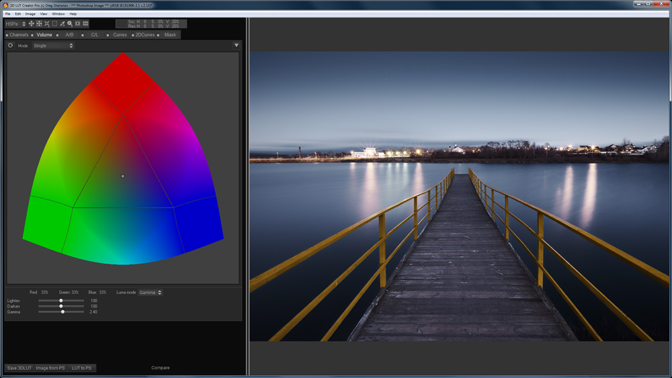The width and height of the screenshot is (672, 378).
Task: Click the pier photo preview image
Action: coord(459,196)
